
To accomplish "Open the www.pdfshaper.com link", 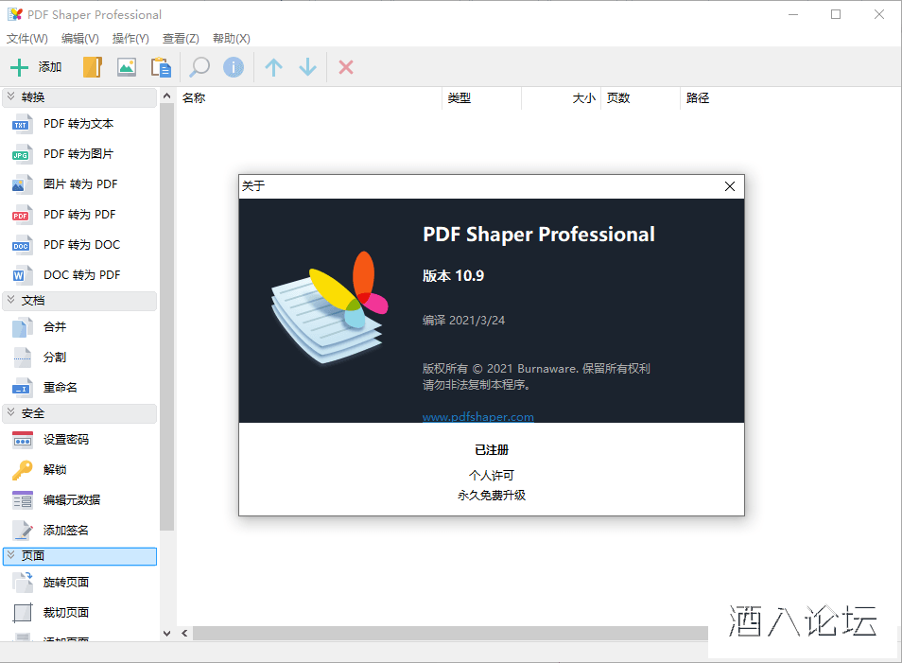I will pyautogui.click(x=477, y=417).
